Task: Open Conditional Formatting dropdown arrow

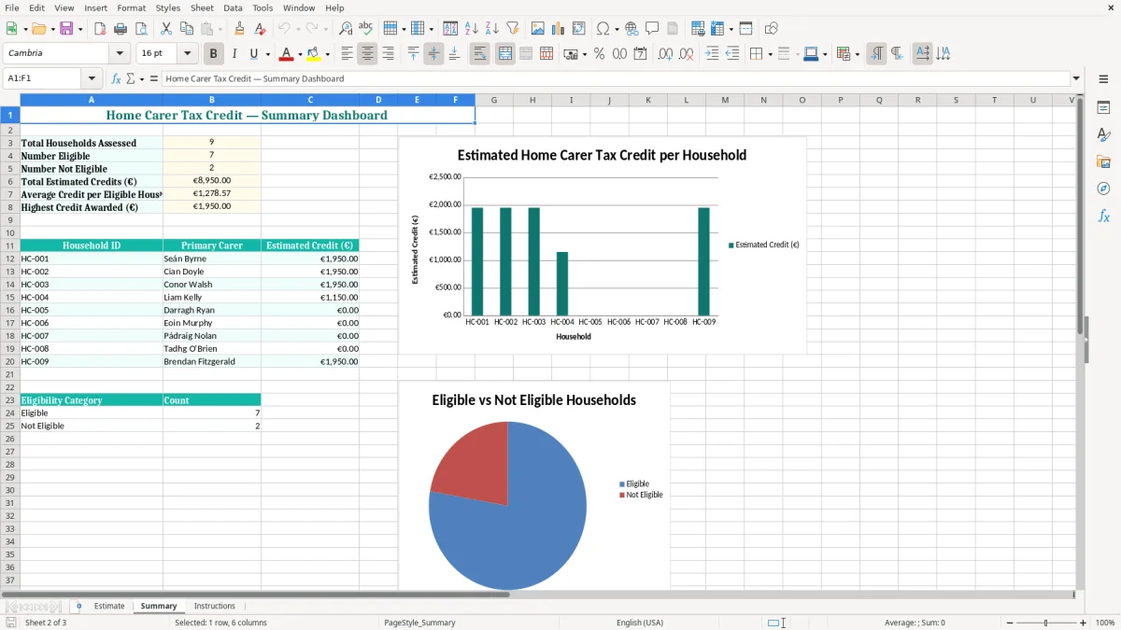Action: pos(857,54)
